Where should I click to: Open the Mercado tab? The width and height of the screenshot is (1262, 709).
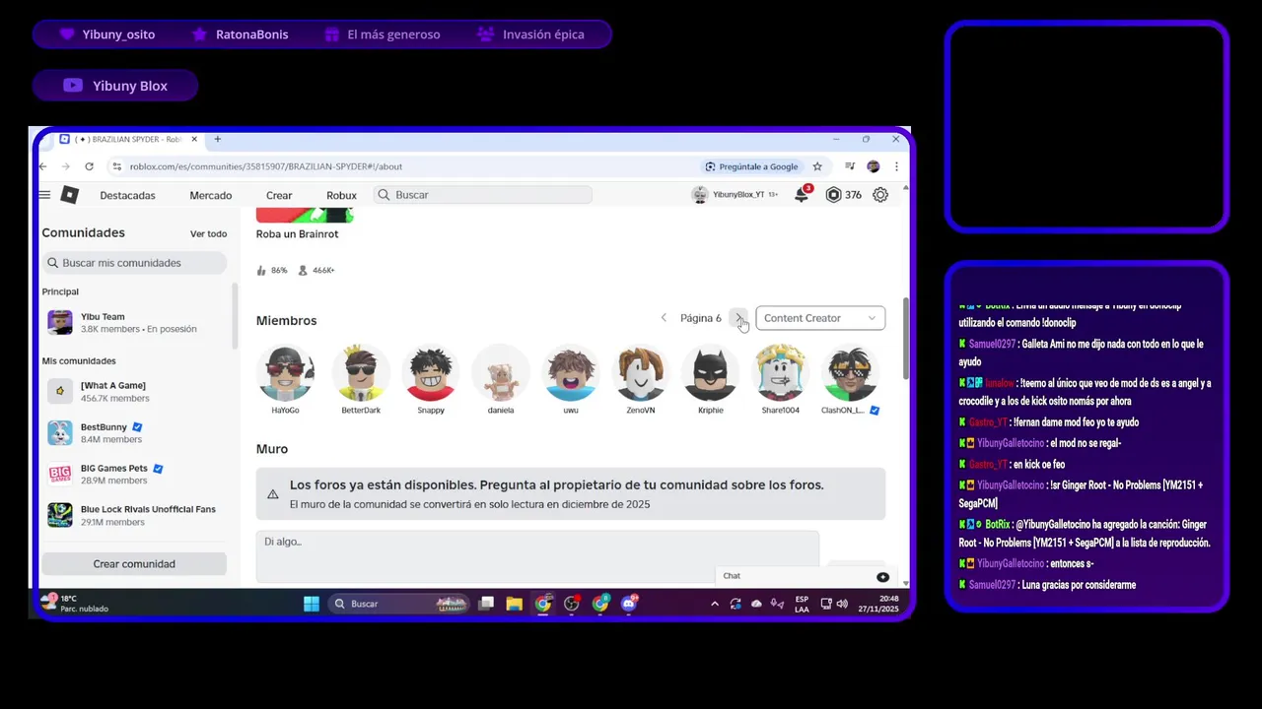pyautogui.click(x=211, y=195)
